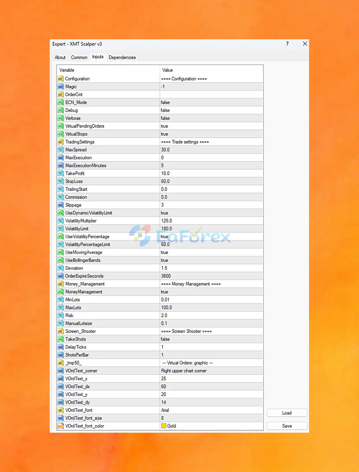Select the TrailingStart variable row
The width and height of the screenshot is (359, 472).
tap(160, 189)
